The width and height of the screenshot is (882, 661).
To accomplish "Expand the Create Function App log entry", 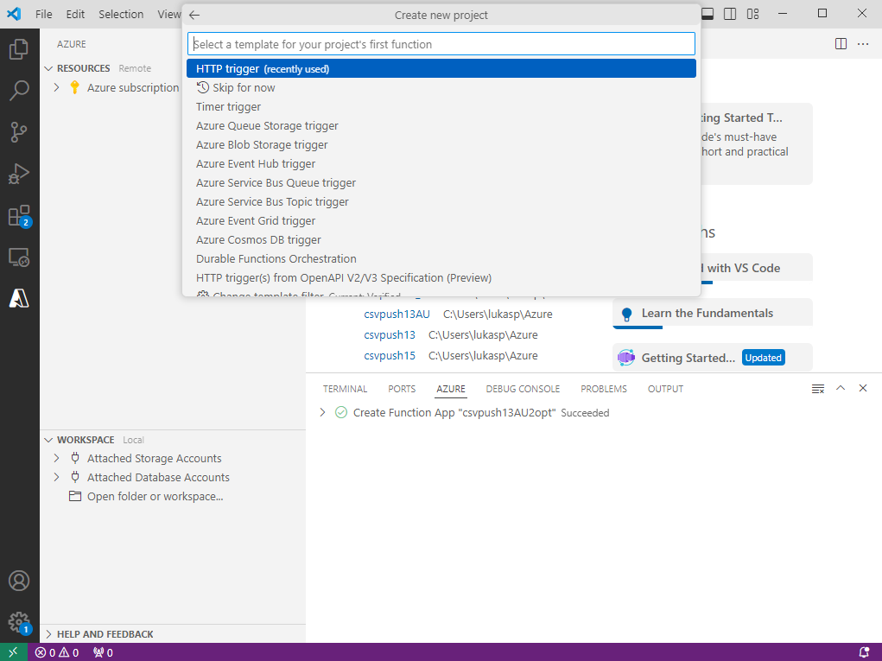I will [322, 413].
